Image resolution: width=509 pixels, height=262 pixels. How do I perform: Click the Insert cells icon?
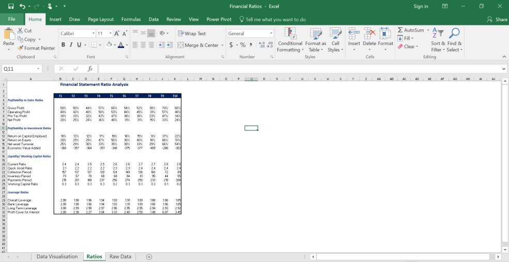pos(354,34)
